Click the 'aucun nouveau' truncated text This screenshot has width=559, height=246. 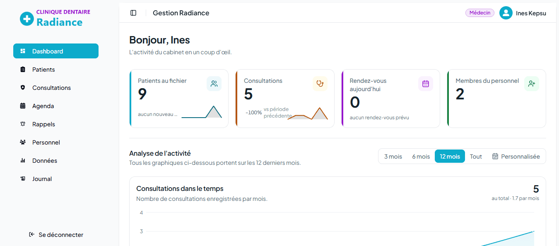(x=157, y=114)
